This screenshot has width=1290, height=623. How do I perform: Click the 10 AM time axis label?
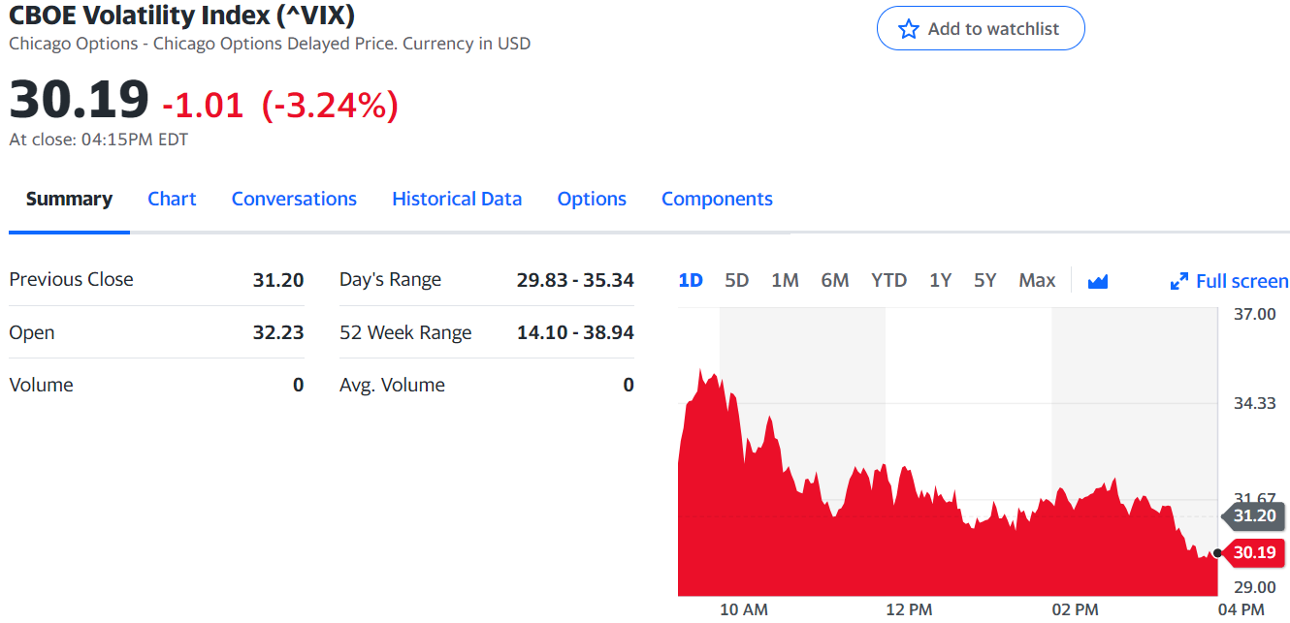[x=744, y=609]
